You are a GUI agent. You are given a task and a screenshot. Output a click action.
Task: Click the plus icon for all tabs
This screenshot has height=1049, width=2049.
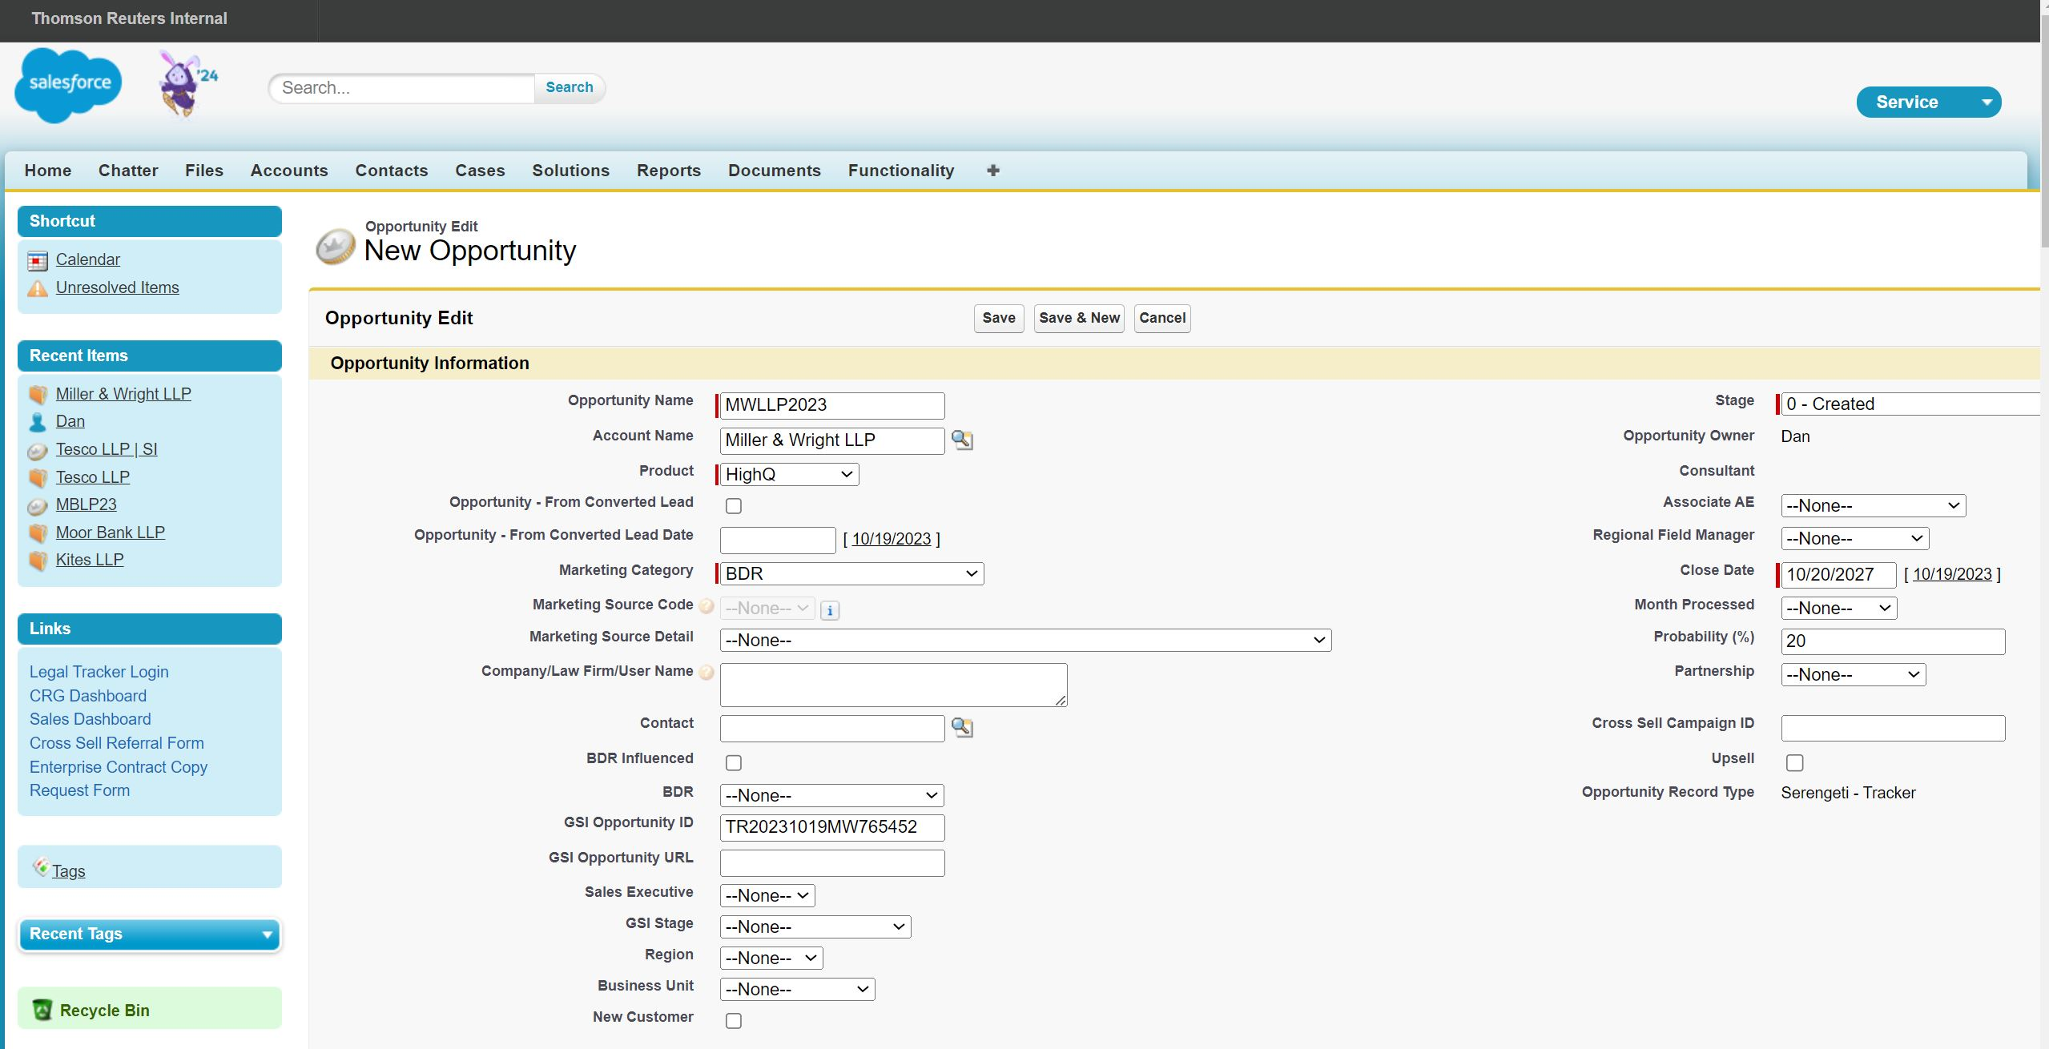(993, 171)
